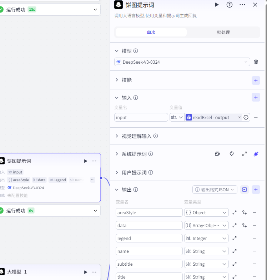This screenshot has width=267, height=280.
Task: Expand 运行成功 6s result details
Action: [x=95, y=211]
